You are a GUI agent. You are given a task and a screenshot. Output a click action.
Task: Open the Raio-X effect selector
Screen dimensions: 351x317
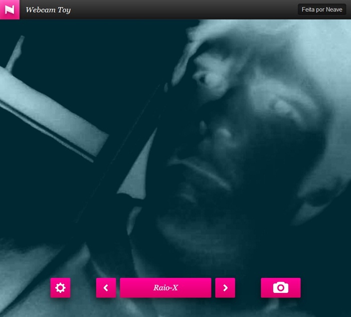165,287
